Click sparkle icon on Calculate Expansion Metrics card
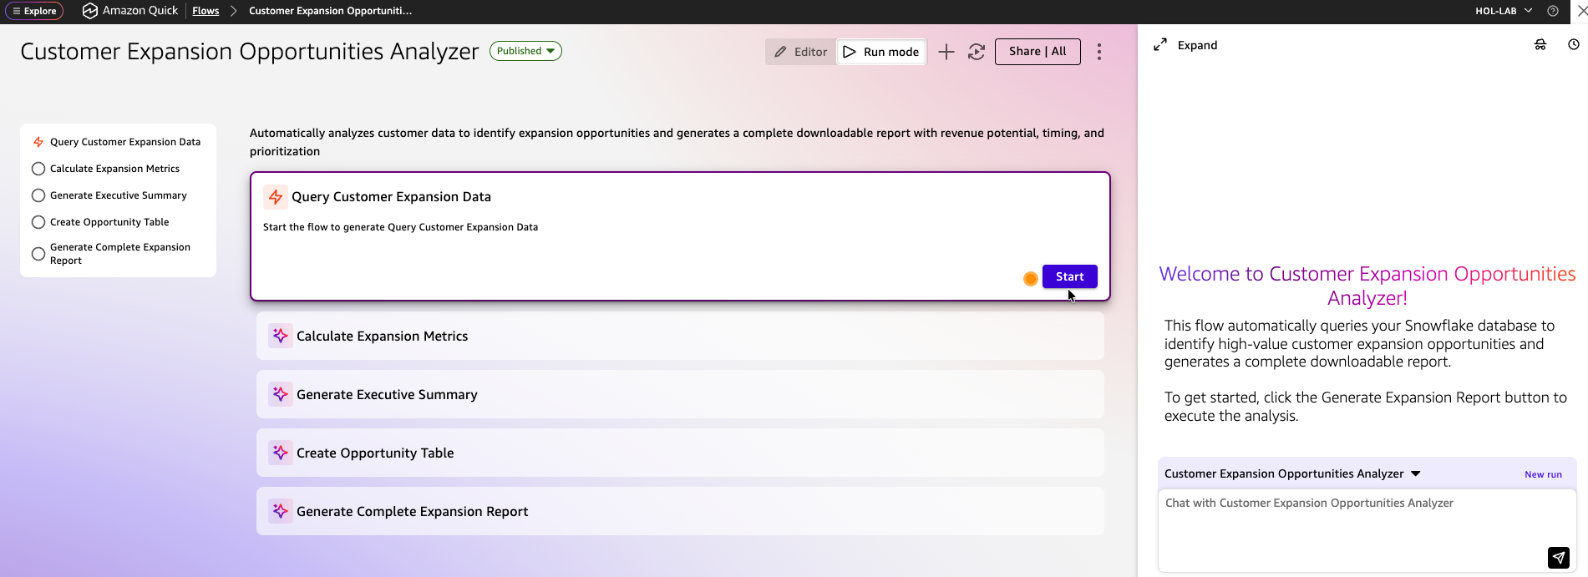 pos(281,336)
